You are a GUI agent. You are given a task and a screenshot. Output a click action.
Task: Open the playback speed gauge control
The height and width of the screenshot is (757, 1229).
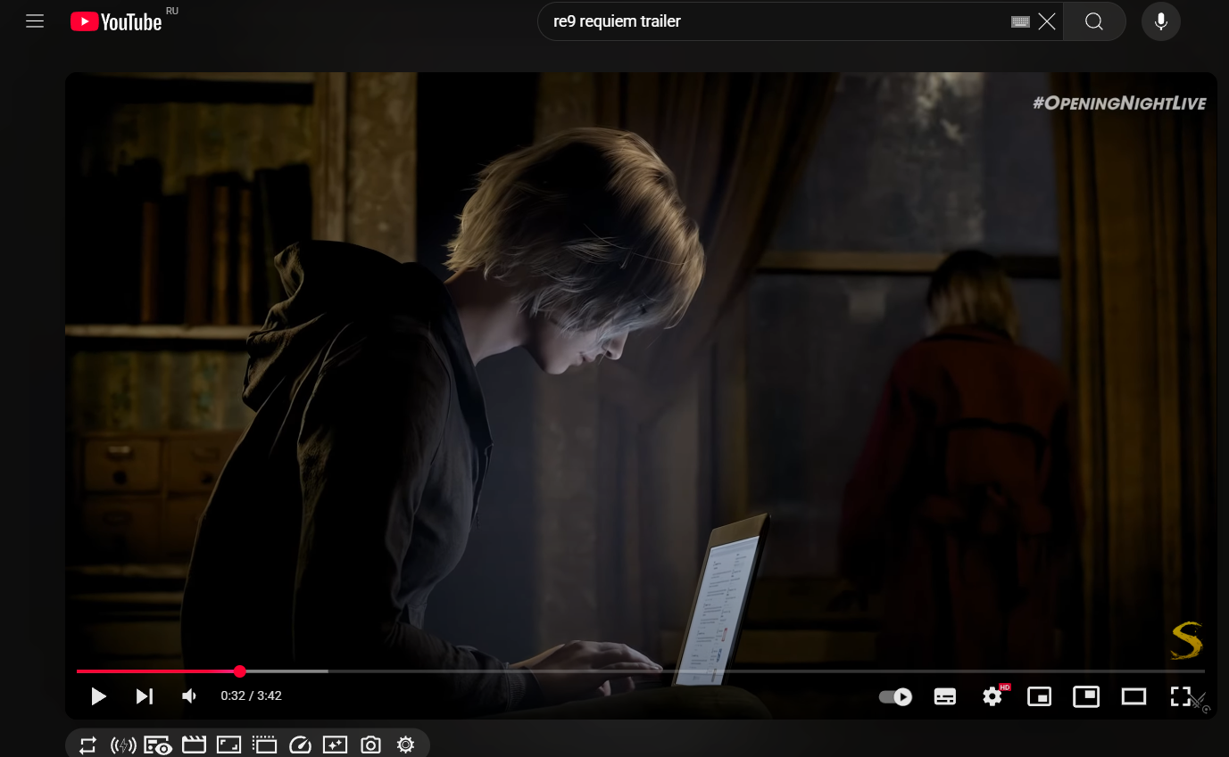point(300,745)
